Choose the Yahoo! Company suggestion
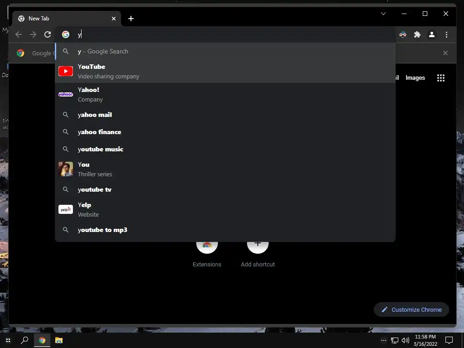Image resolution: width=464 pixels, height=348 pixels. (225, 94)
